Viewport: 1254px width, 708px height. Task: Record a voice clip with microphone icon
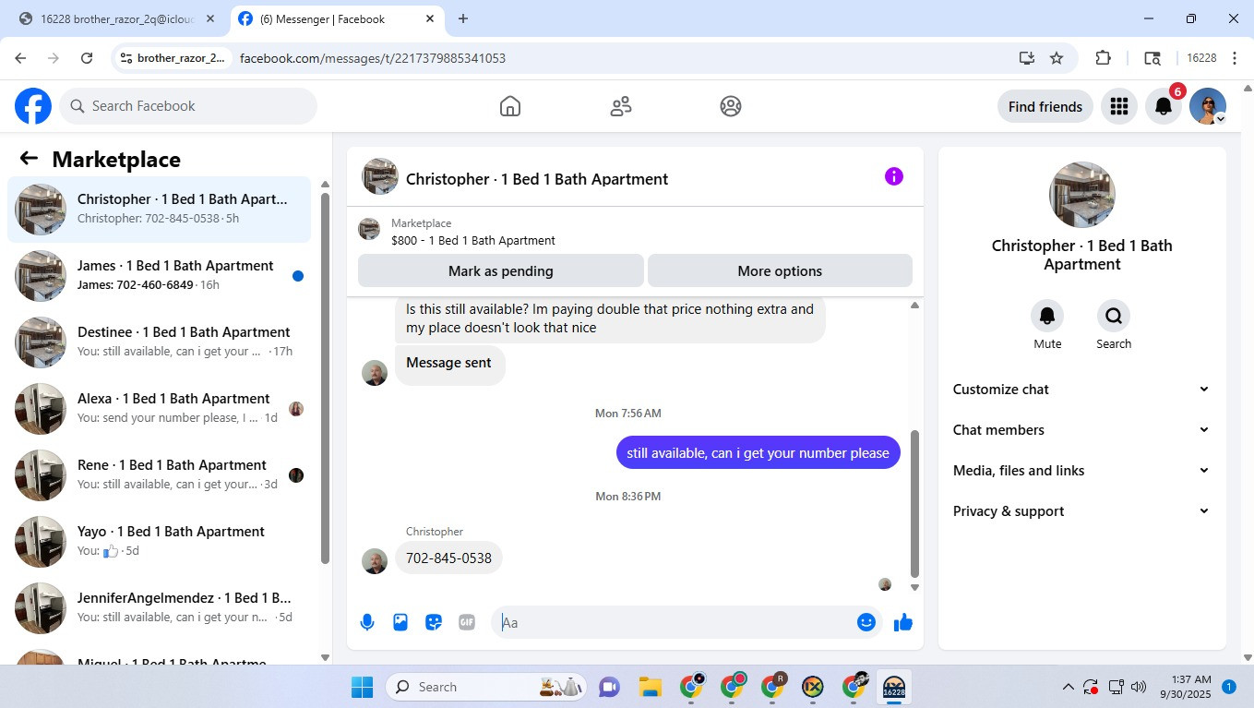[367, 622]
